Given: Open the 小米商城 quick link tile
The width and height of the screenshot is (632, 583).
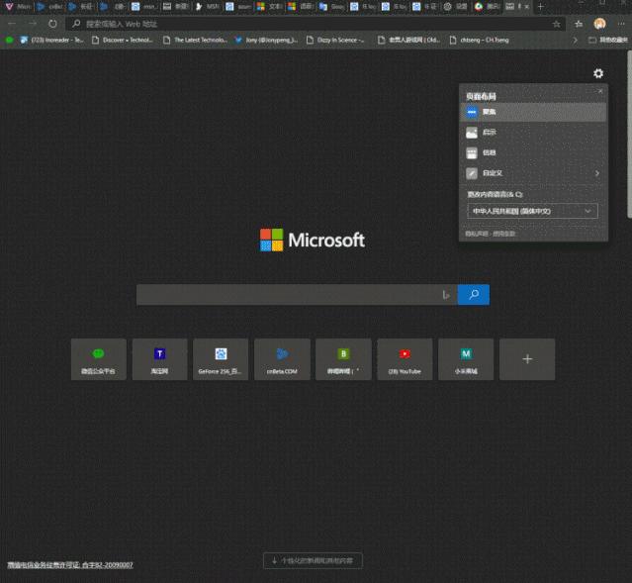Looking at the screenshot, I should 466,358.
